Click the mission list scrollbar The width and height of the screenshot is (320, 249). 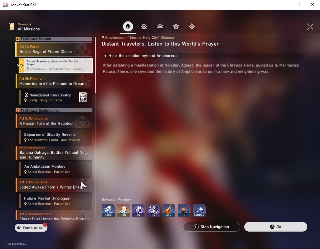click(95, 65)
